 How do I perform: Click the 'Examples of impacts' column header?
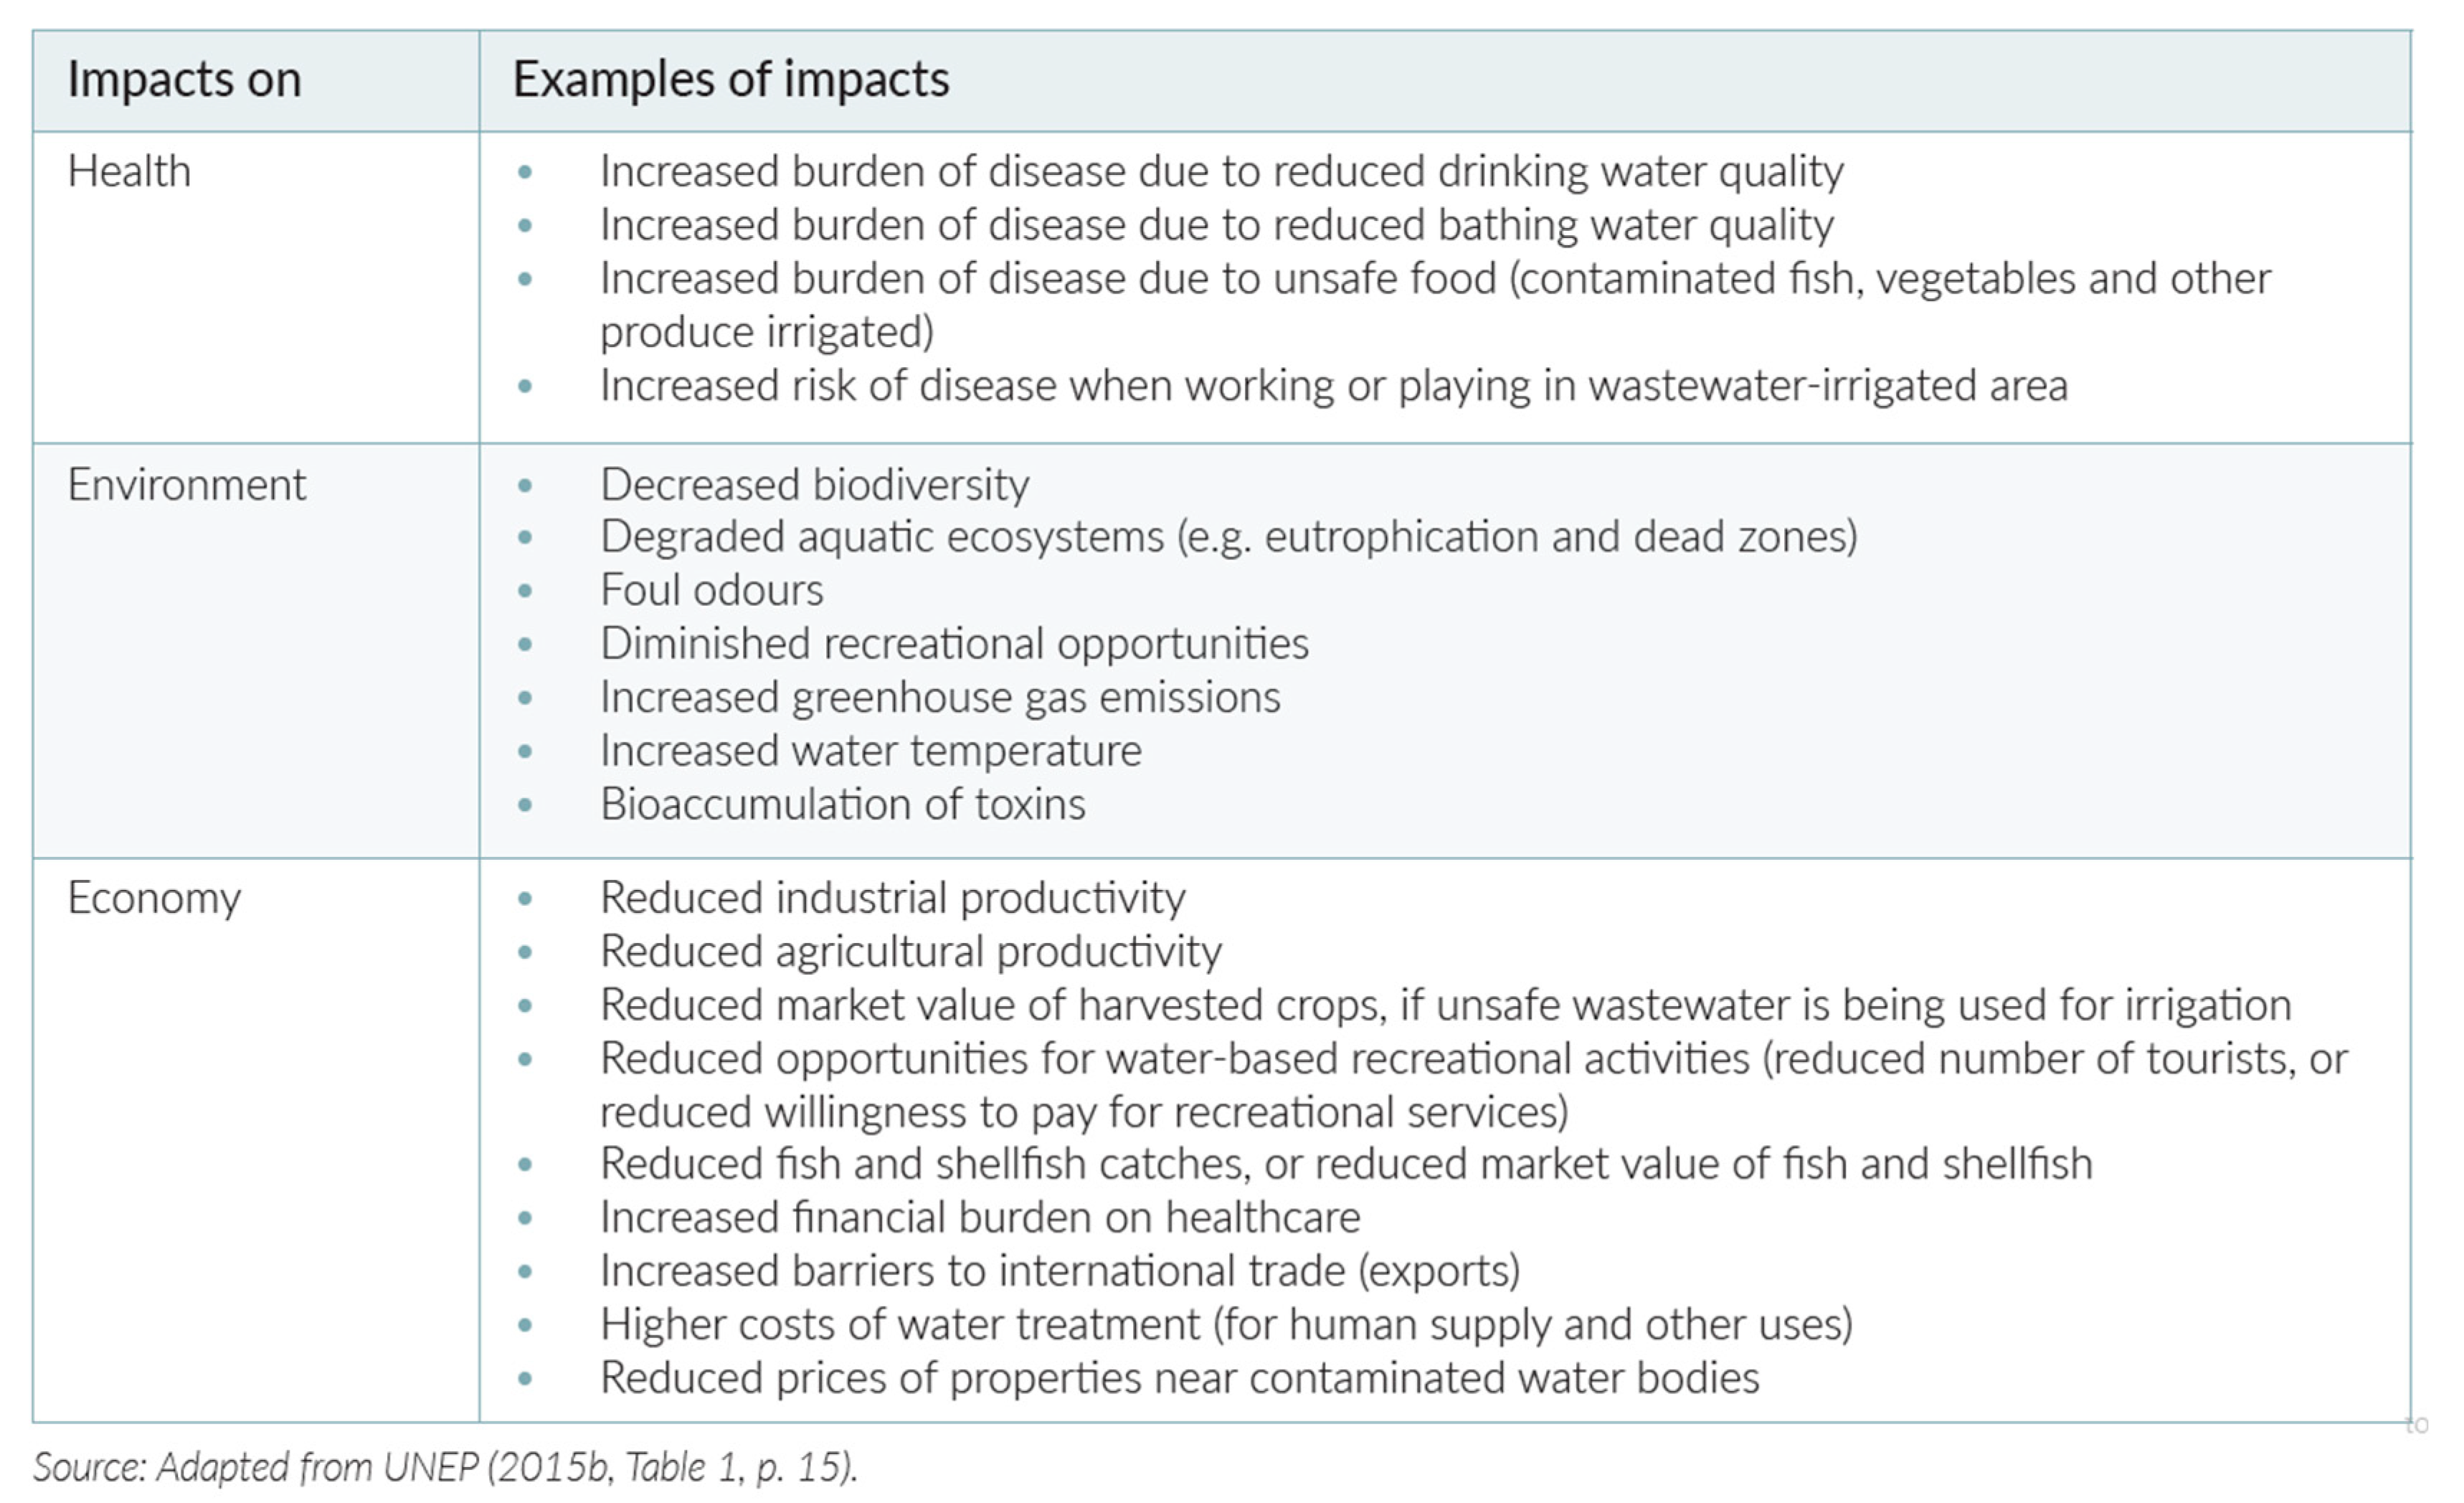tap(731, 80)
